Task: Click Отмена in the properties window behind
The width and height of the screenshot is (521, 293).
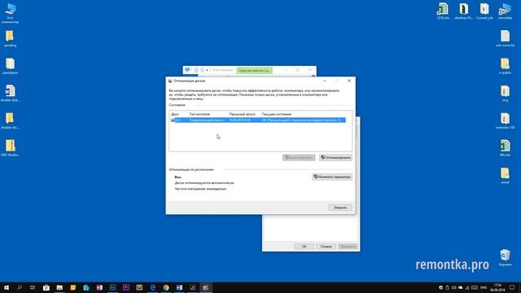Action: pos(326,247)
